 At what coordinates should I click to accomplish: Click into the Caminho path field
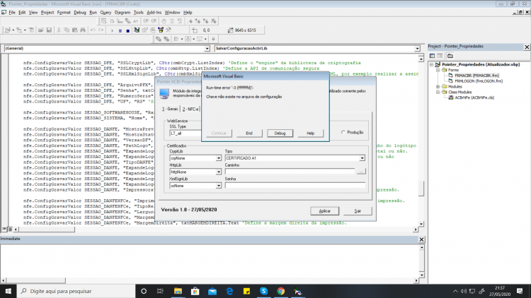click(x=290, y=172)
